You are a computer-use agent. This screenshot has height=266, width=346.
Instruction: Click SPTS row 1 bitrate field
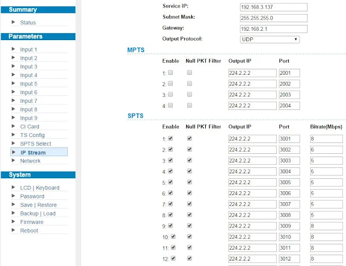(x=327, y=139)
